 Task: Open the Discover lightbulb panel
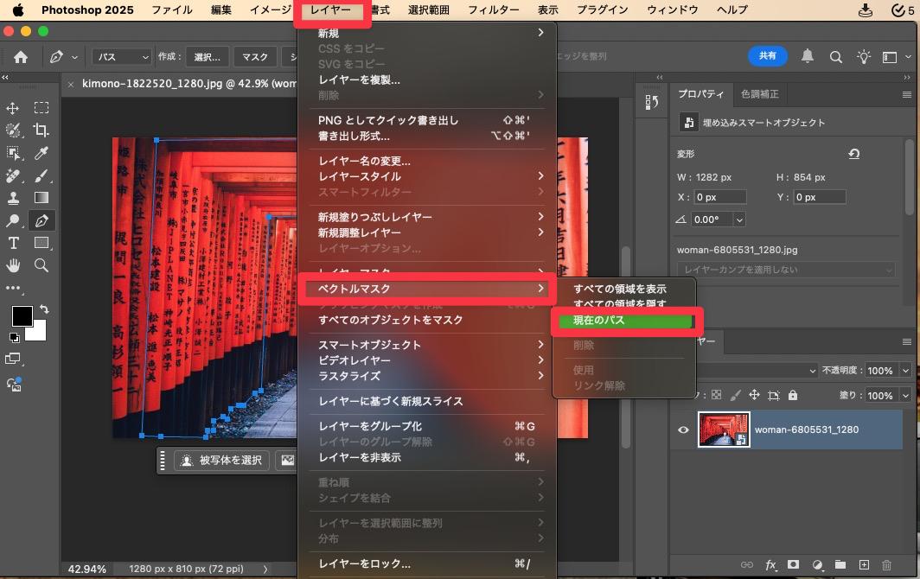[864, 56]
